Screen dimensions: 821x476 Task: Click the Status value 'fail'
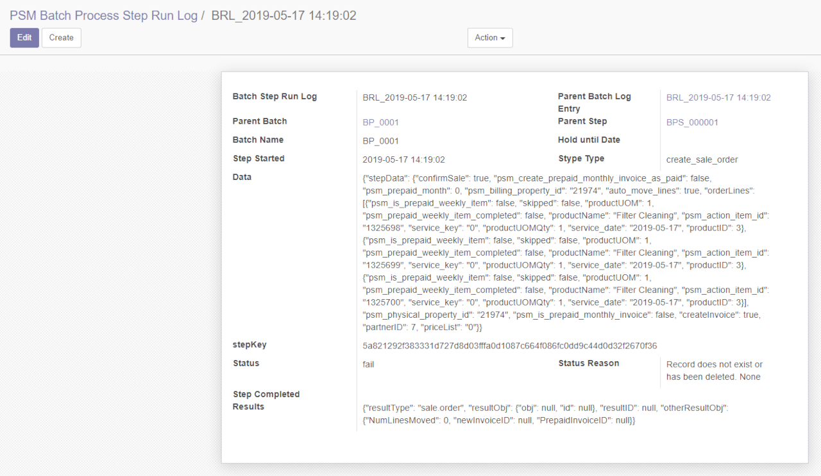click(368, 365)
